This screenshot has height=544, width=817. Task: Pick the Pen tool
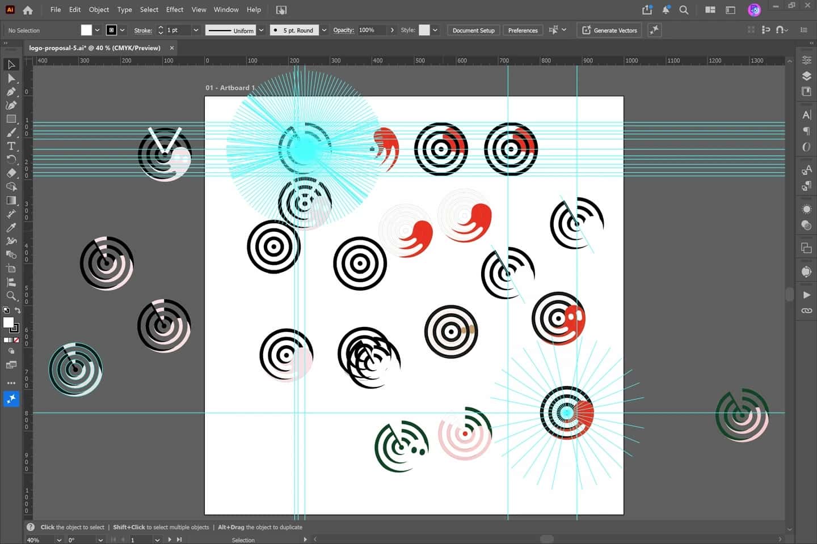[x=11, y=92]
